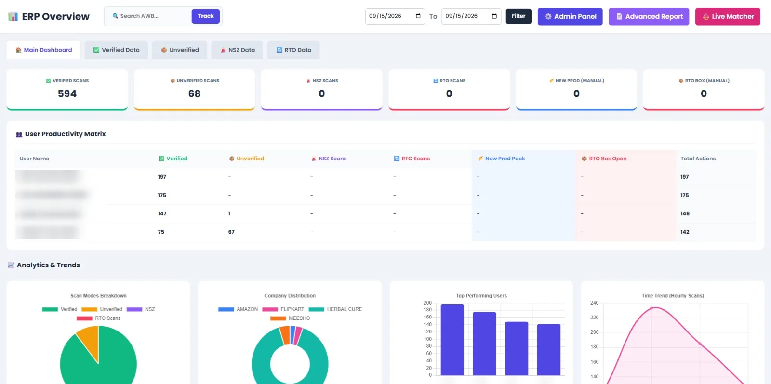The width and height of the screenshot is (771, 384).
Task: Click the ERP Overview bar chart logo icon
Action: point(13,16)
